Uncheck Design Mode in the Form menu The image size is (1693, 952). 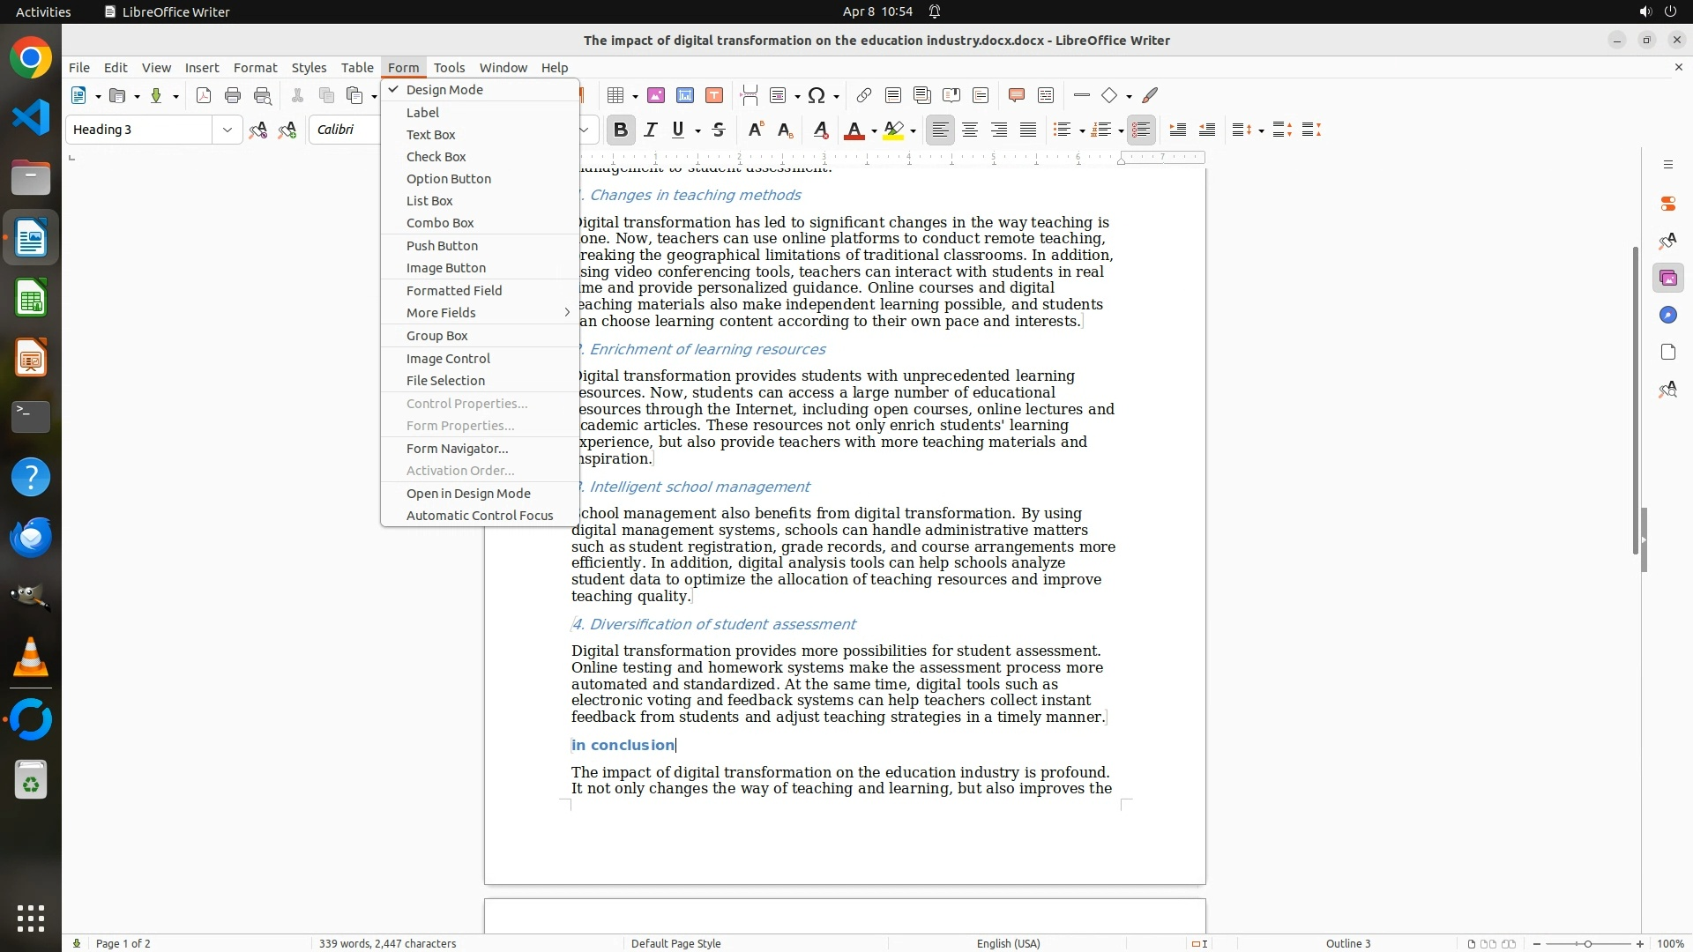coord(444,90)
